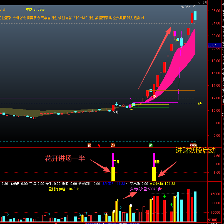Screen dimensions: 224x224
Task: Click the 三缩: 0.00 indicator value
Action: pos(37,184)
